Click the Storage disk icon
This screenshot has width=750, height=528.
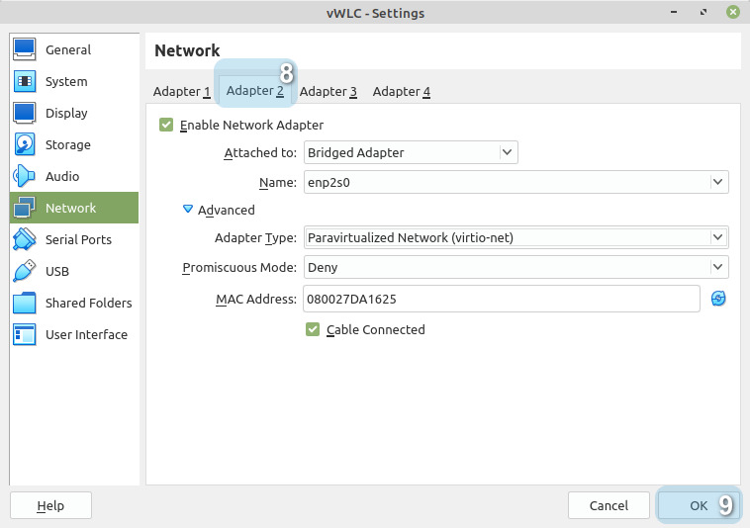tap(25, 144)
